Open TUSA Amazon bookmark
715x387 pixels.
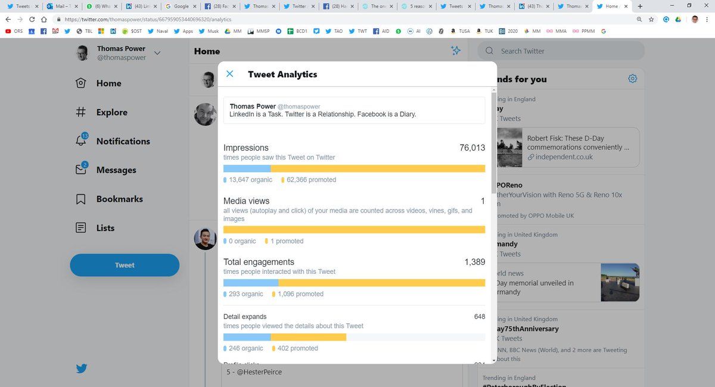coord(461,30)
